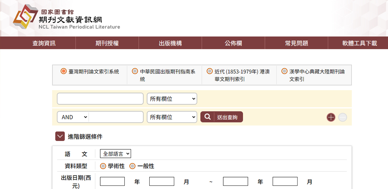Go to 出版機構 menu item
Image resolution: width=388 pixels, height=189 pixels.
pos(170,43)
